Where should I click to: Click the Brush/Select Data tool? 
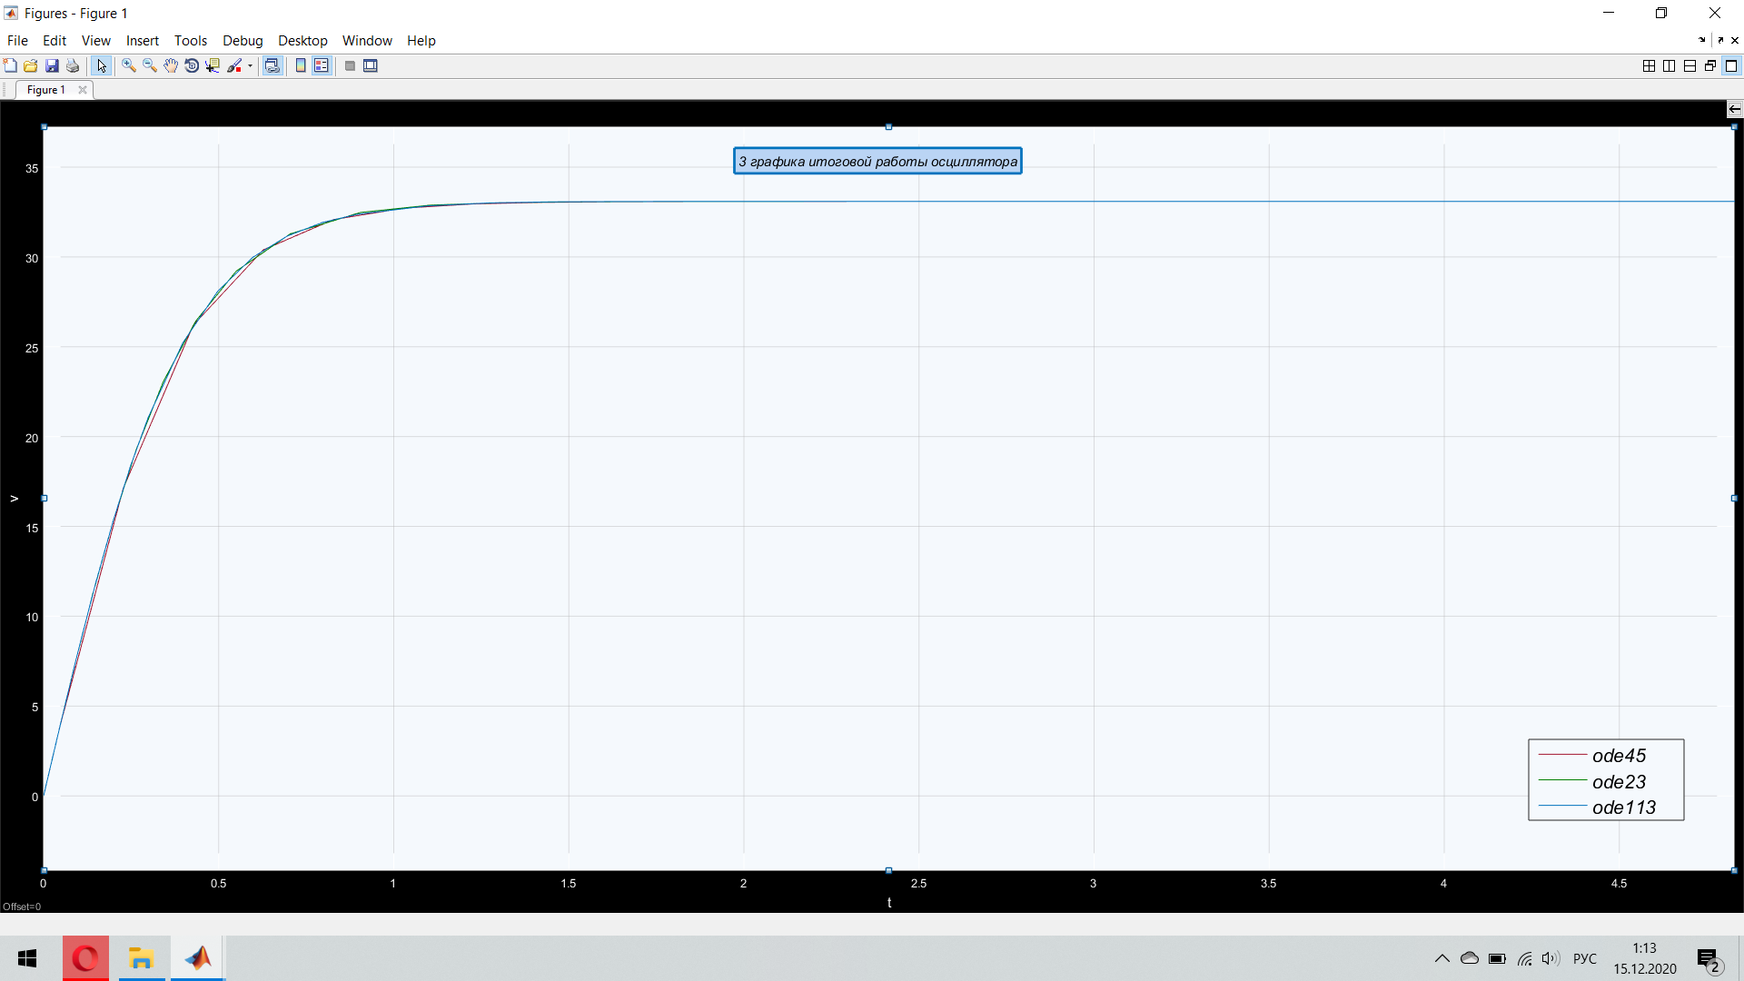point(234,65)
